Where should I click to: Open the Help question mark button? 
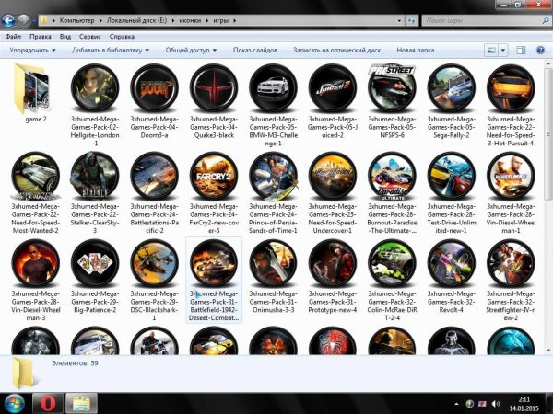pos(540,51)
